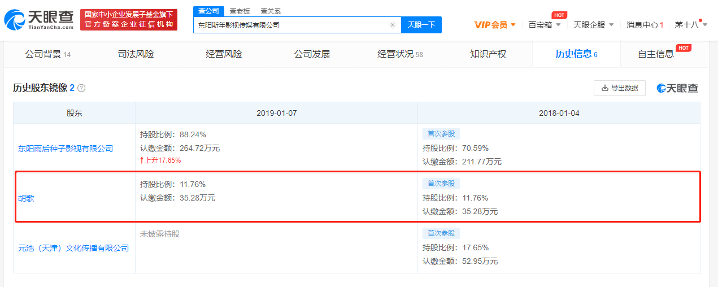
Task: Expand the 百宝箱 menu
Action: tap(545, 25)
